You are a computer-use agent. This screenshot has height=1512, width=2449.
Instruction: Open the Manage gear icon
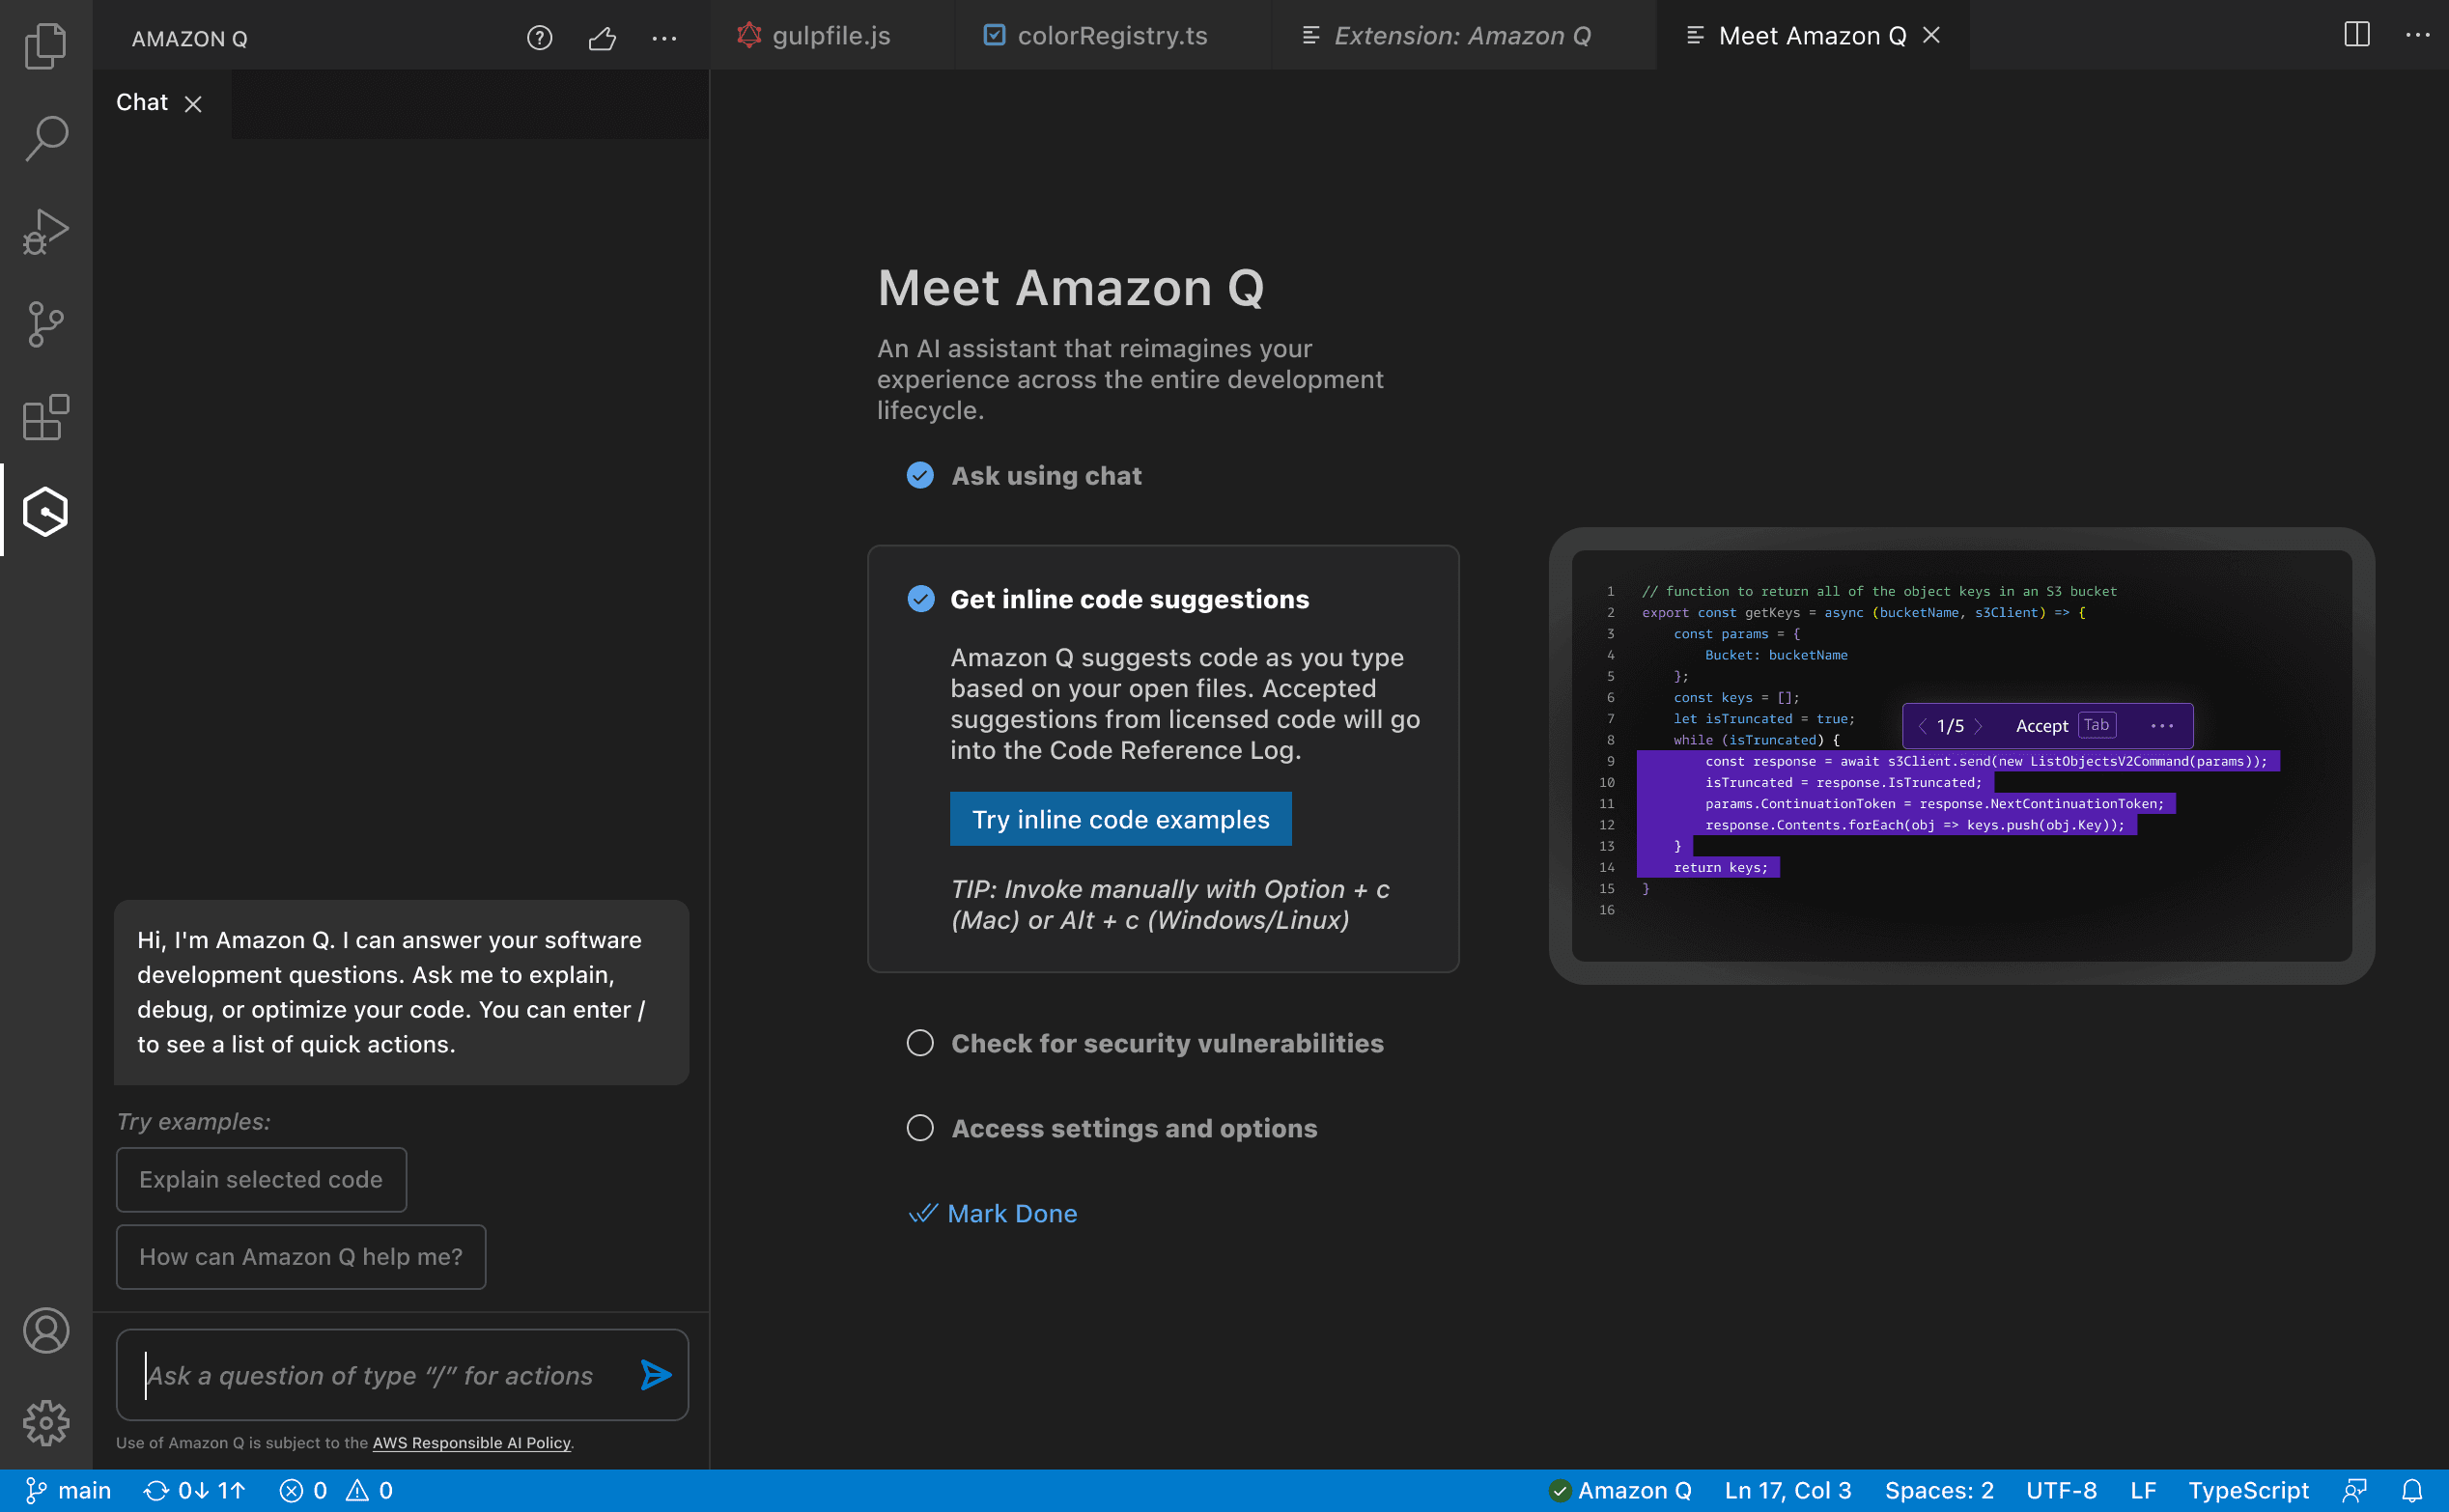click(x=45, y=1423)
